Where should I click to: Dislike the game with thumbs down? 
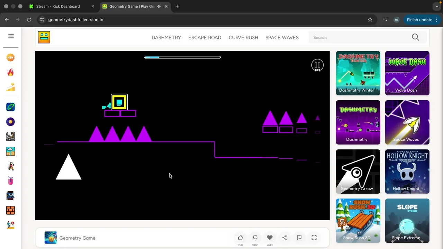(x=255, y=238)
